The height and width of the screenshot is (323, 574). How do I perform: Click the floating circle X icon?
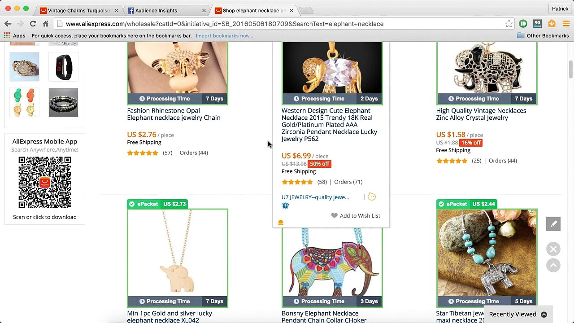point(553,249)
